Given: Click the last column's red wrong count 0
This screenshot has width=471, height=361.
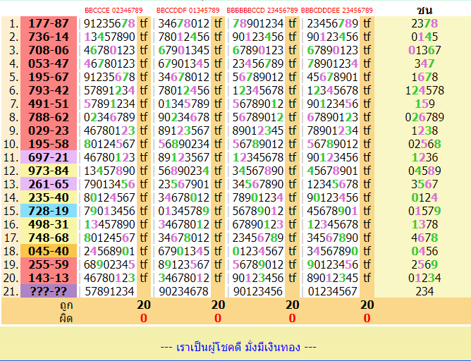Looking at the screenshot, I should (x=367, y=318).
